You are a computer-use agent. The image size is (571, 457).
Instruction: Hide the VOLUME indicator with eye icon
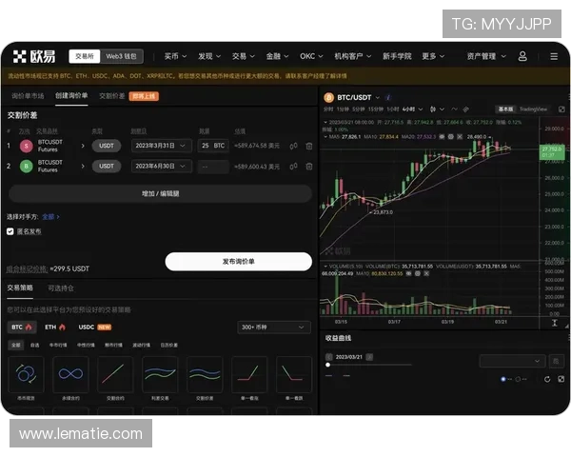pyautogui.click(x=408, y=273)
